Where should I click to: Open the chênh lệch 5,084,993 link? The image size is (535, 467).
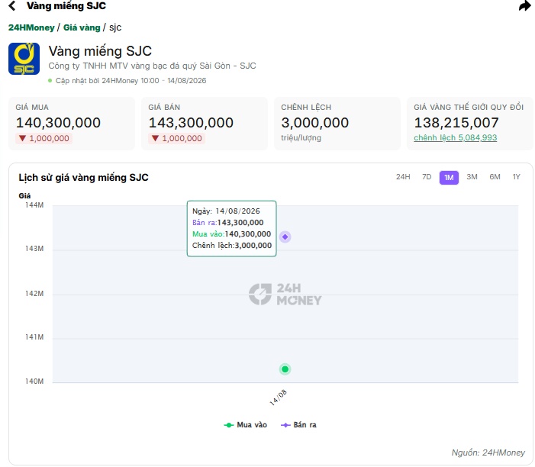pos(455,138)
